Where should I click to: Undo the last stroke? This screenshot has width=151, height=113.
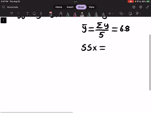coord(12,13)
